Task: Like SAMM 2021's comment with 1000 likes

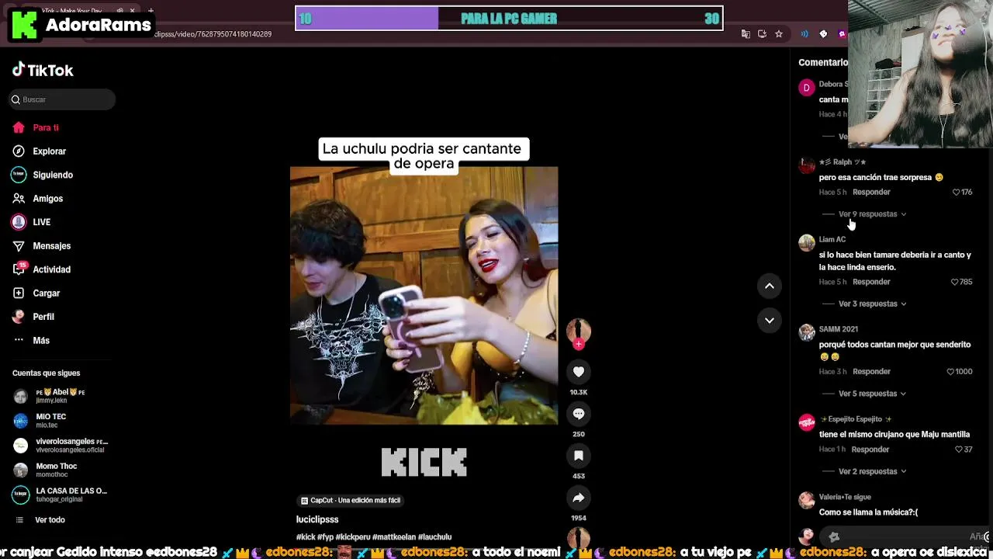Action: coord(950,372)
